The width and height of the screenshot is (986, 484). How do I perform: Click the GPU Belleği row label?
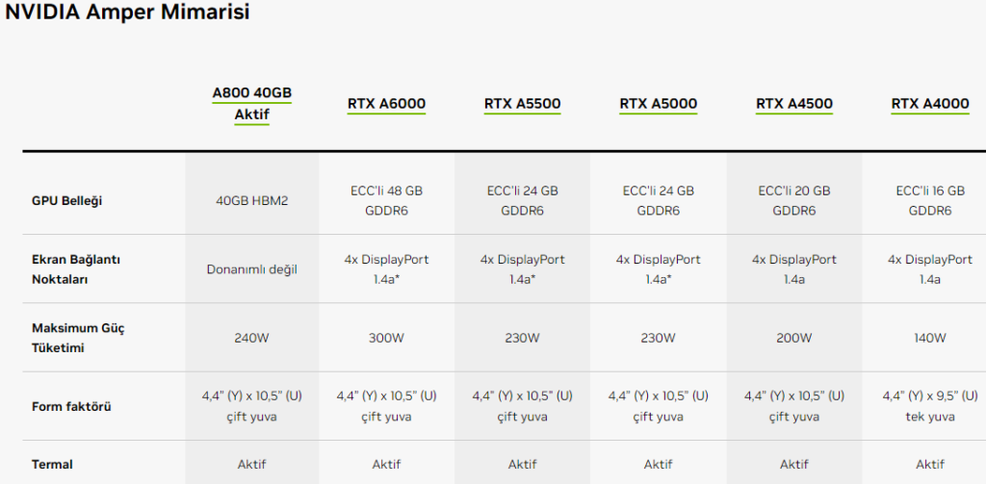(x=67, y=201)
